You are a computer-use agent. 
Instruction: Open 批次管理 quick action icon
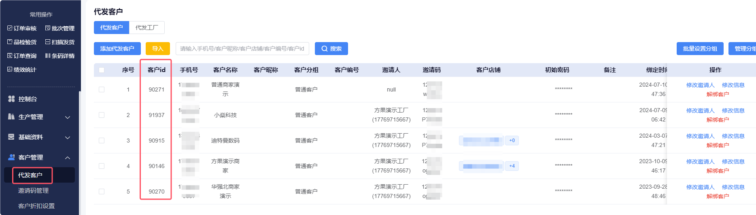48,28
